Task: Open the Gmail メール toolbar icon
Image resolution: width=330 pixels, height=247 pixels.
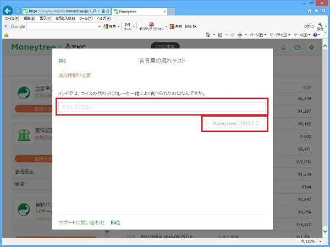Action: [x=128, y=26]
